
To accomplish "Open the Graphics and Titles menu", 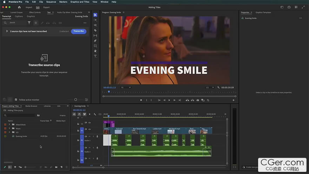I will point(80,2).
